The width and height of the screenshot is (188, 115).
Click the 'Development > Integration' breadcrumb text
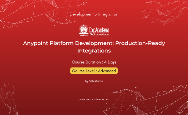[94, 14]
